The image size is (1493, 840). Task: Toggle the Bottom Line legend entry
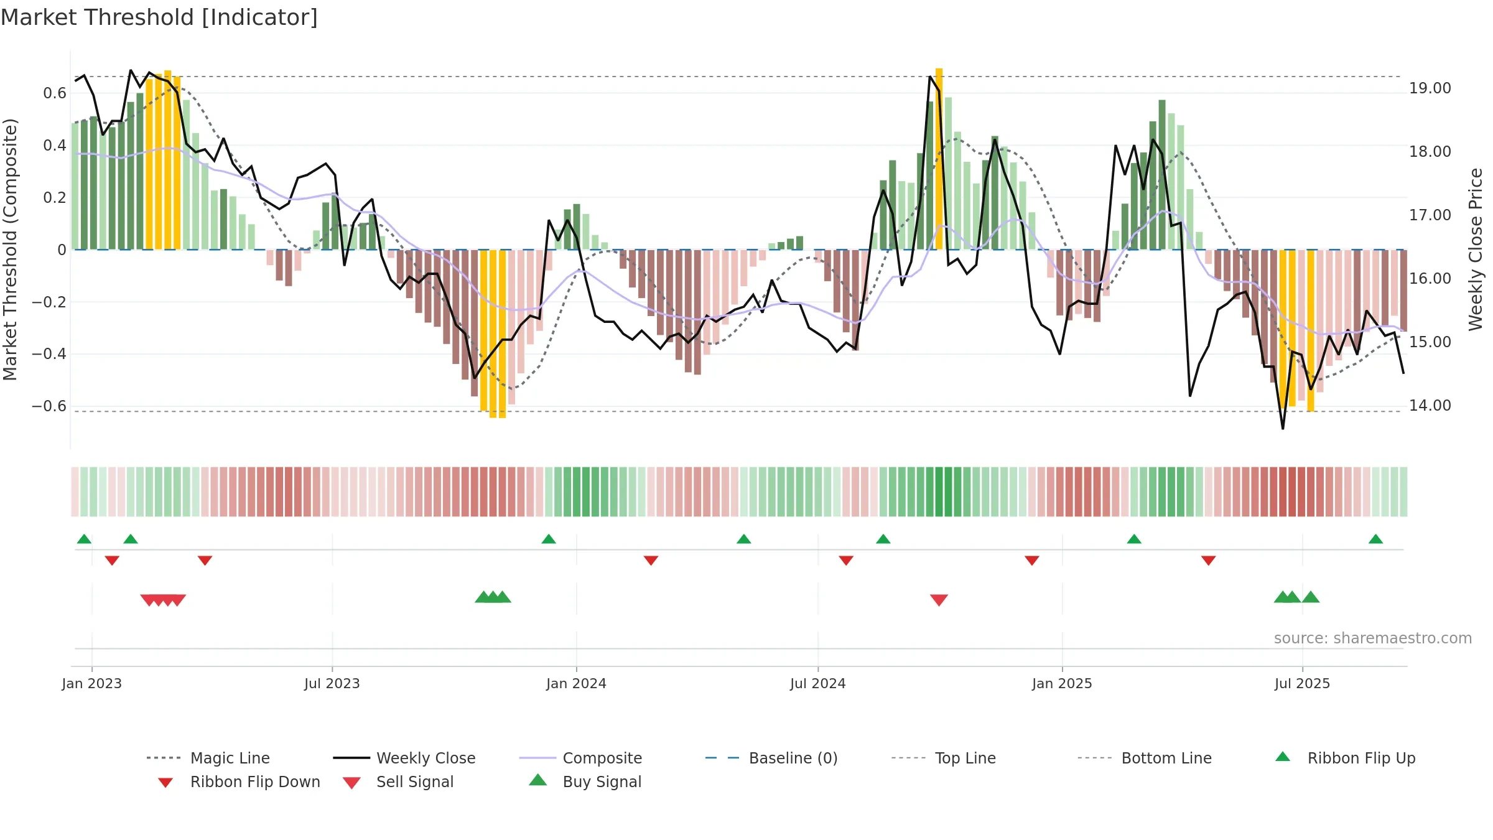click(x=1145, y=758)
